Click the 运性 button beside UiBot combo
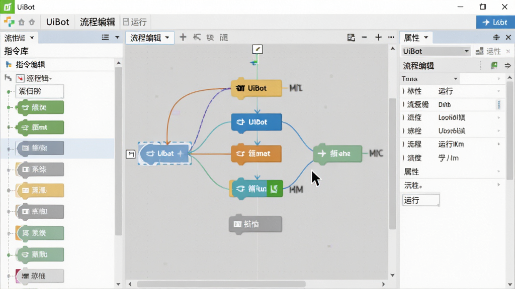 (x=488, y=51)
